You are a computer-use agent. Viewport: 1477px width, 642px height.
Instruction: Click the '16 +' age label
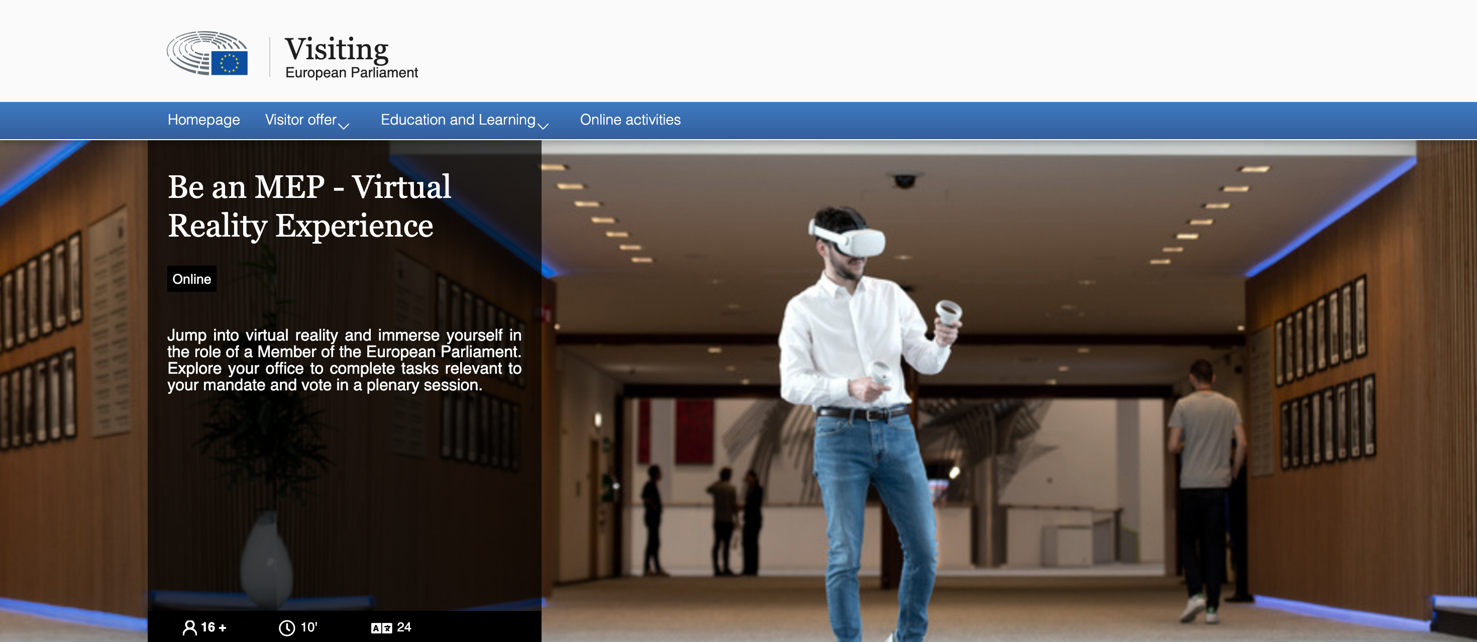coord(214,627)
